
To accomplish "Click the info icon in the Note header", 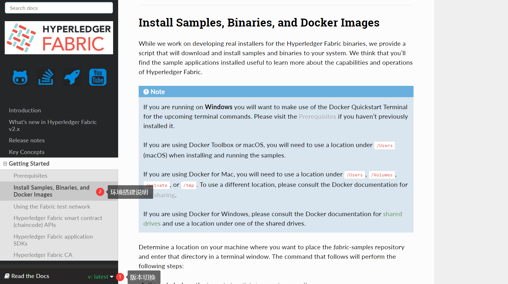I will click(x=146, y=92).
